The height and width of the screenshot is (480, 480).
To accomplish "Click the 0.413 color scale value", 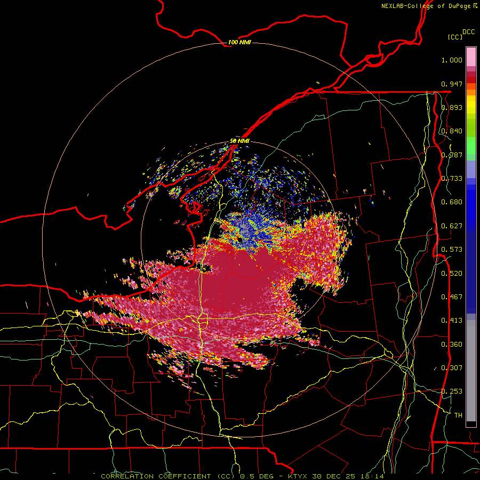I will tap(452, 321).
